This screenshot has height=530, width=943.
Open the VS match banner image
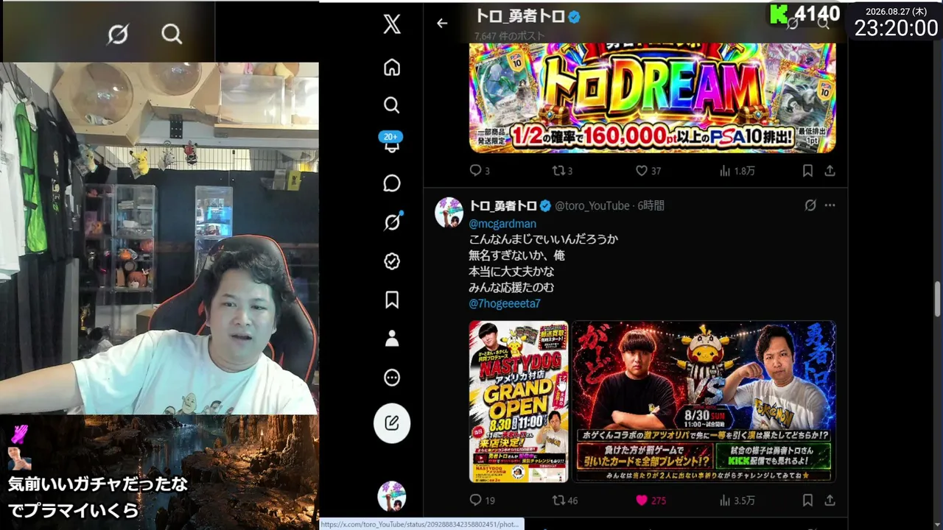[704, 402]
